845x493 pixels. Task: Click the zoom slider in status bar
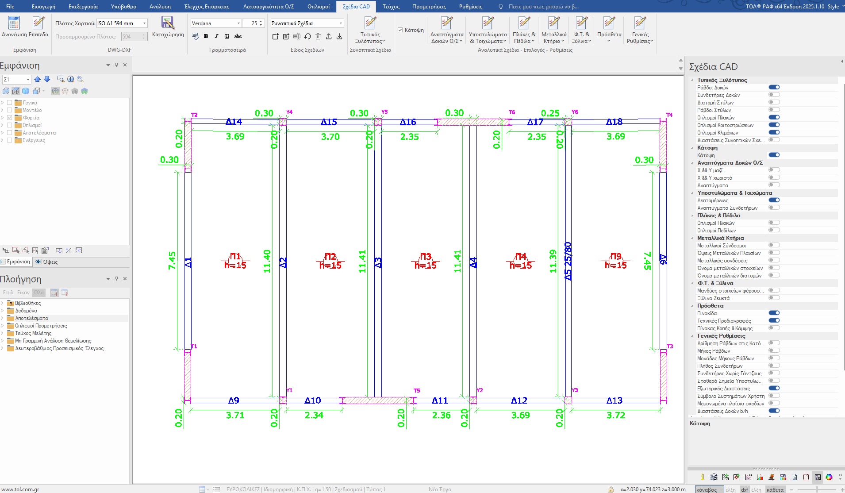click(x=816, y=489)
